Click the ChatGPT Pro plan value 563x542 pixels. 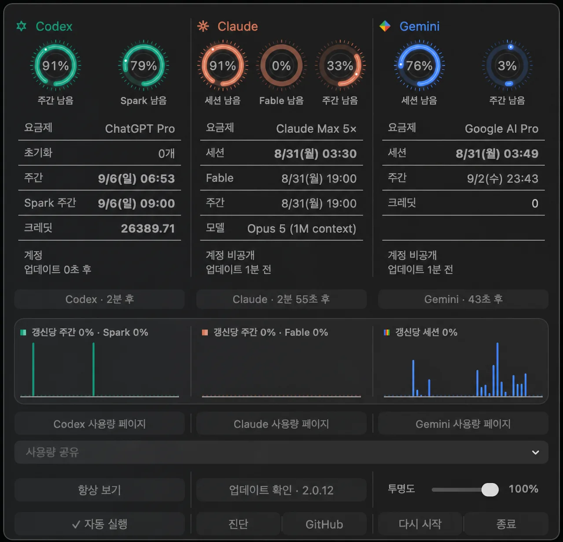click(140, 129)
